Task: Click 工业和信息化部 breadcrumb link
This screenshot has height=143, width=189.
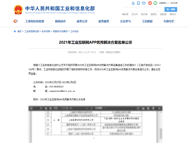Action: coord(32,31)
